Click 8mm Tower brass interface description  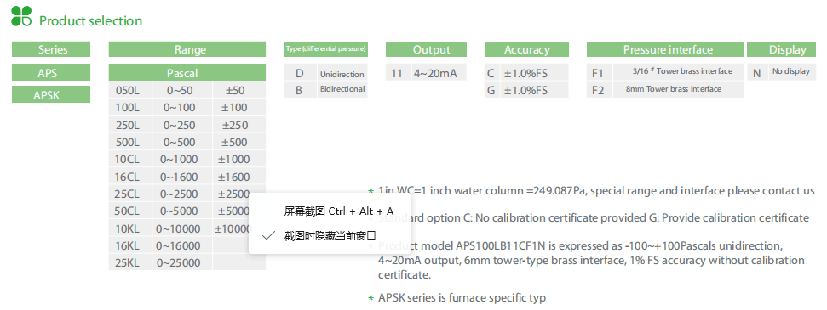point(674,89)
